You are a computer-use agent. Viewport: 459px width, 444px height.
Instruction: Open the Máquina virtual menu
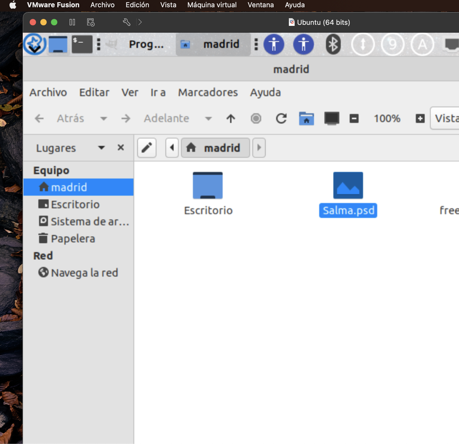[212, 5]
